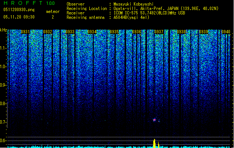Click the 0933 time marker
This screenshot has height=148, width=234.
(x=70, y=32)
